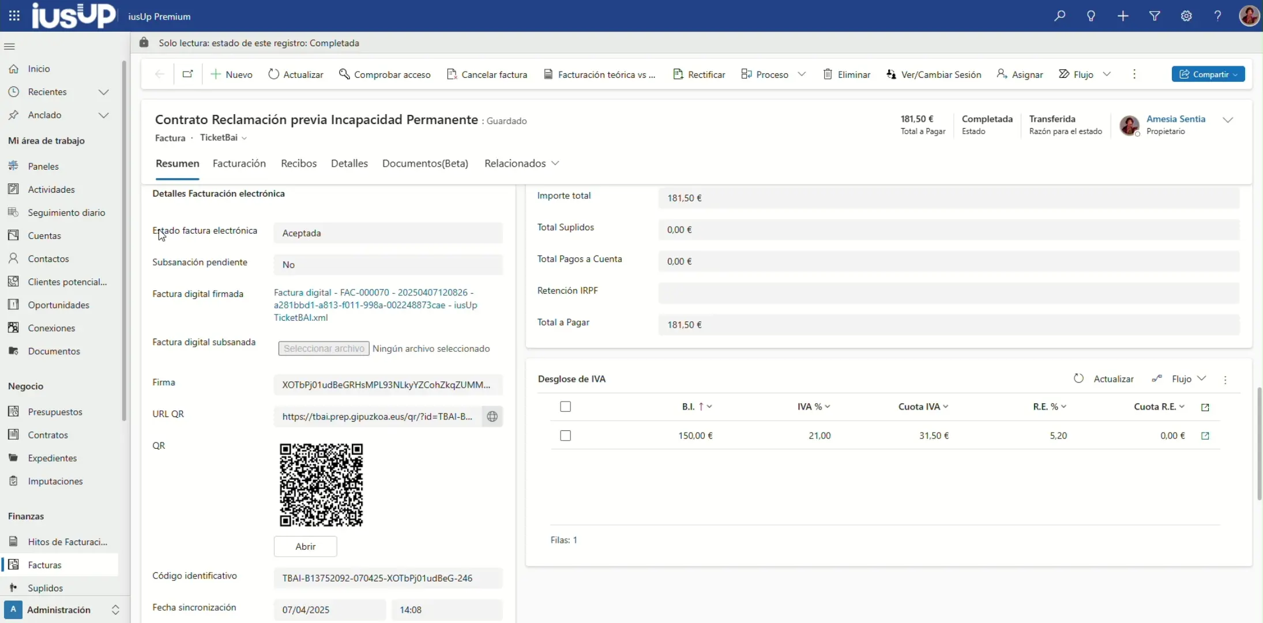Image resolution: width=1263 pixels, height=623 pixels.
Task: Open the search magnifier in top bar
Action: [x=1059, y=16]
